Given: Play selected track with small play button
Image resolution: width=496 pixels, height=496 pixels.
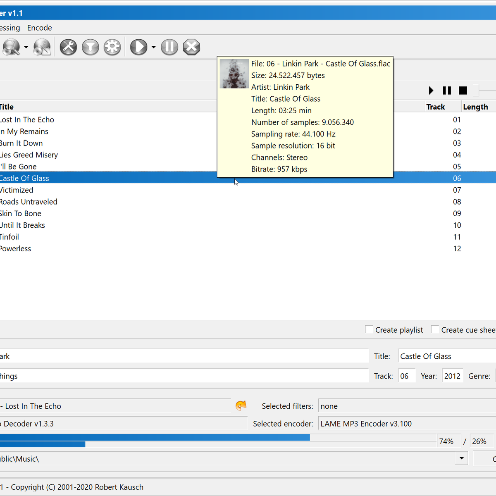Looking at the screenshot, I should pyautogui.click(x=431, y=91).
